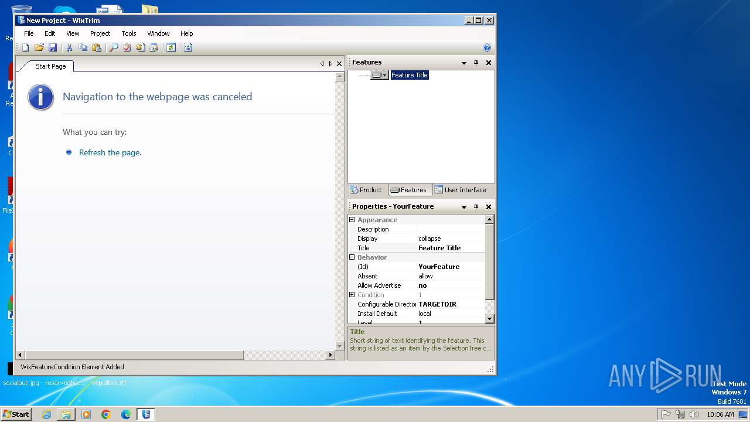The width and height of the screenshot is (750, 422).
Task: Select the Feature Title tree node
Action: [x=410, y=75]
